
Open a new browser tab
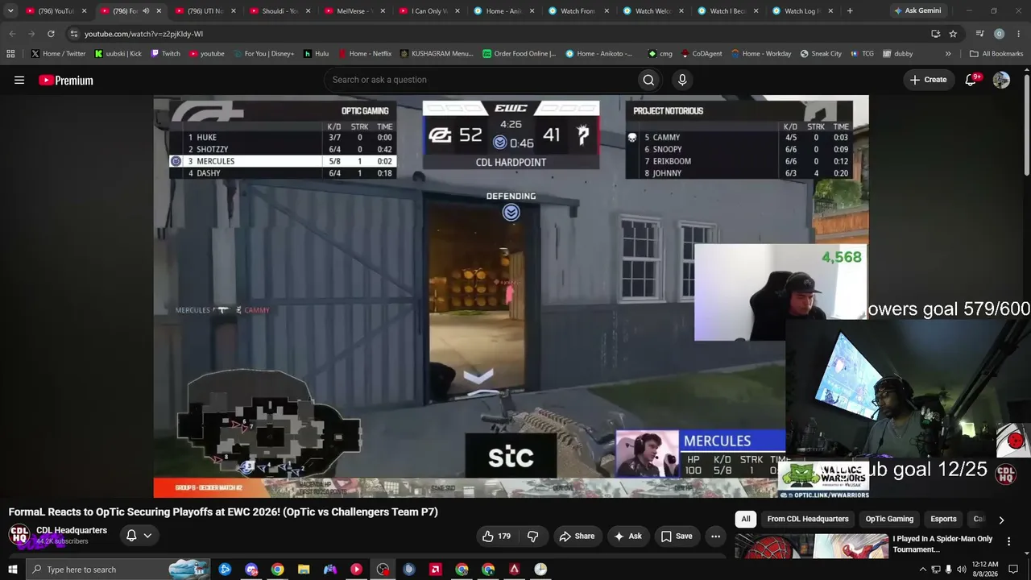[850, 11]
